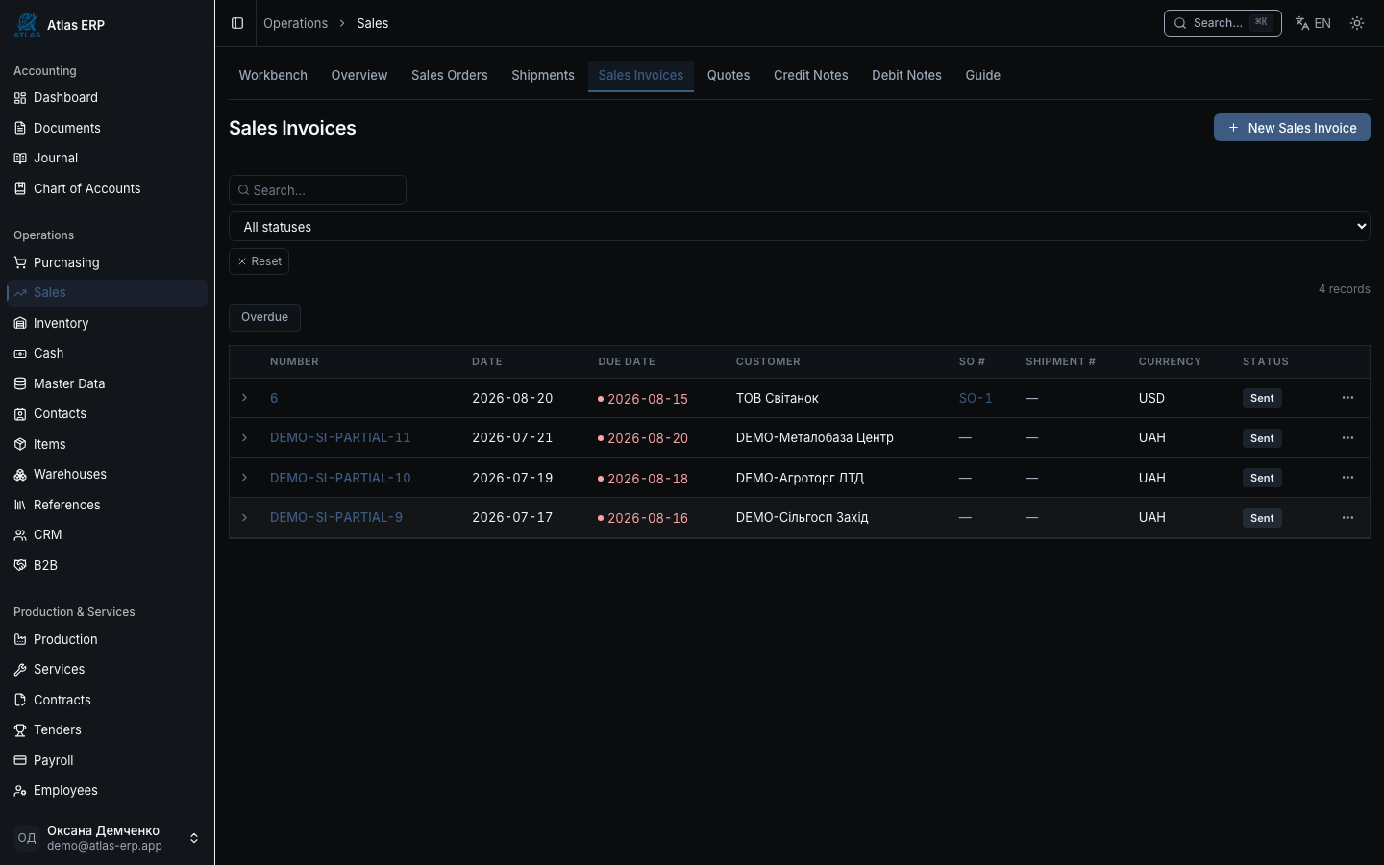Open actions menu for DEMO-SI-PARTIAL-10
The width and height of the screenshot is (1384, 865).
pyautogui.click(x=1347, y=478)
